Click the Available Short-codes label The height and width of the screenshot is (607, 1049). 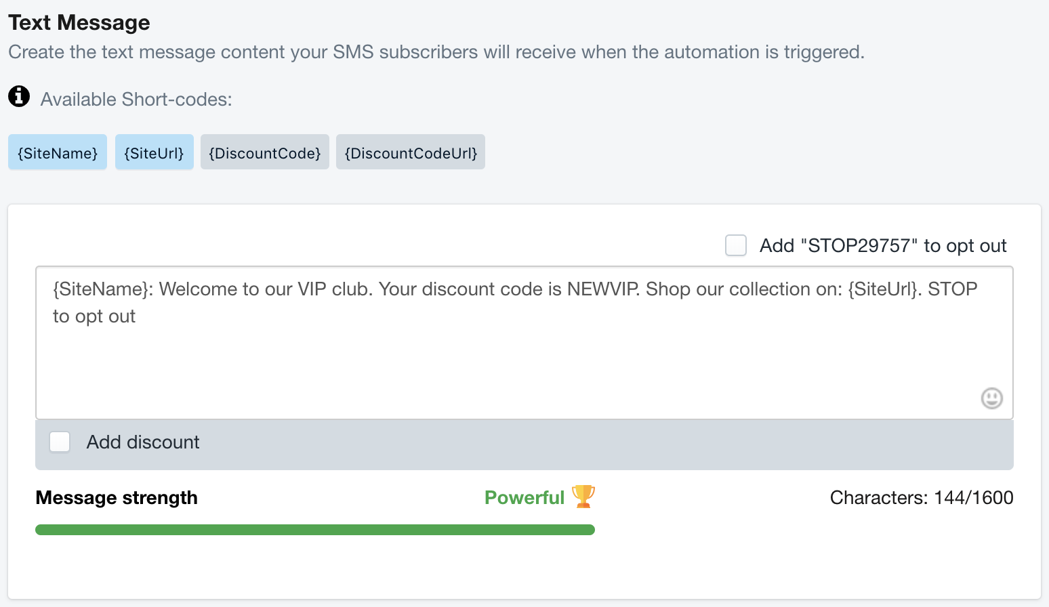click(136, 100)
